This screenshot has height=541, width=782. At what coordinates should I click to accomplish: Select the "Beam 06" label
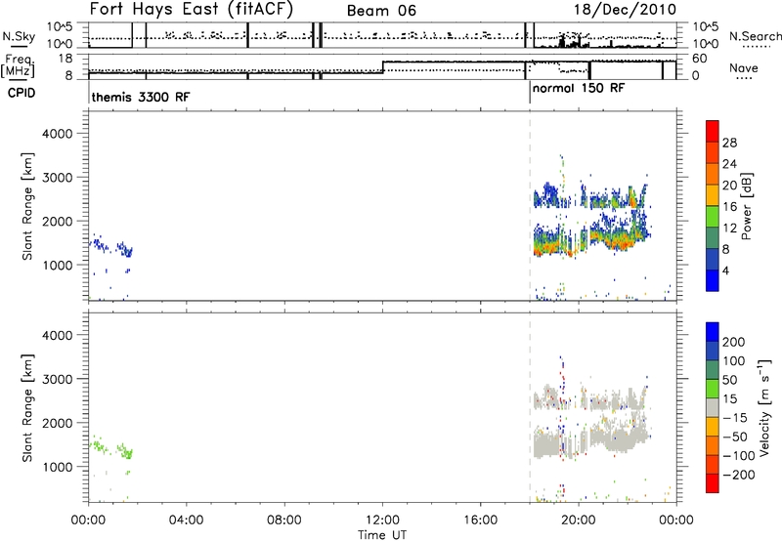click(x=381, y=11)
